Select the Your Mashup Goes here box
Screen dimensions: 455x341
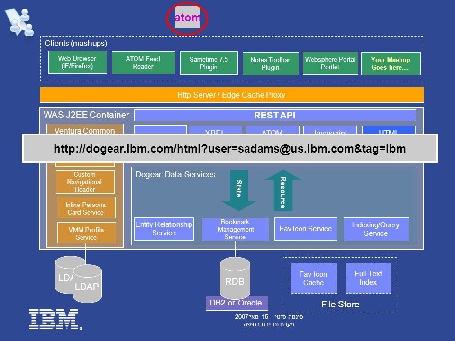[391, 63]
